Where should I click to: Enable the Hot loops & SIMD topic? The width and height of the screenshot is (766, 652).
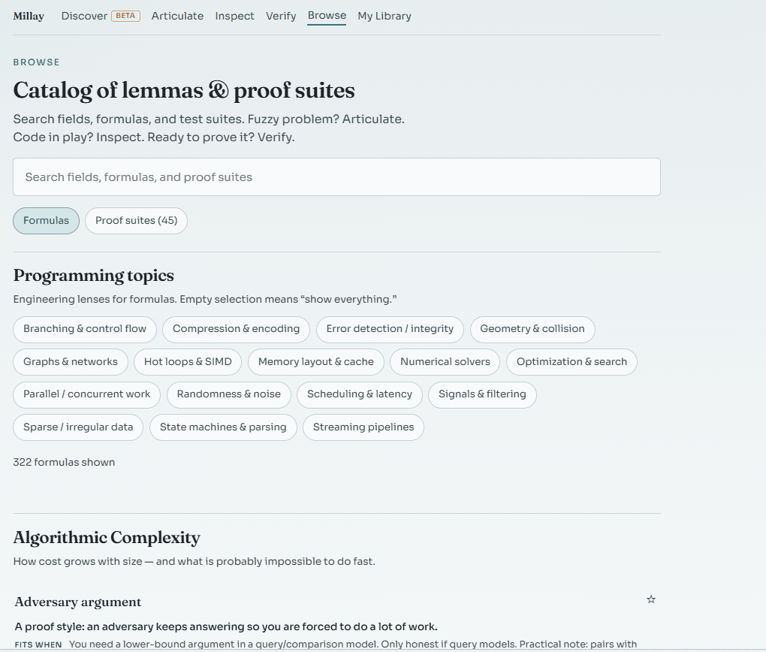[188, 361]
